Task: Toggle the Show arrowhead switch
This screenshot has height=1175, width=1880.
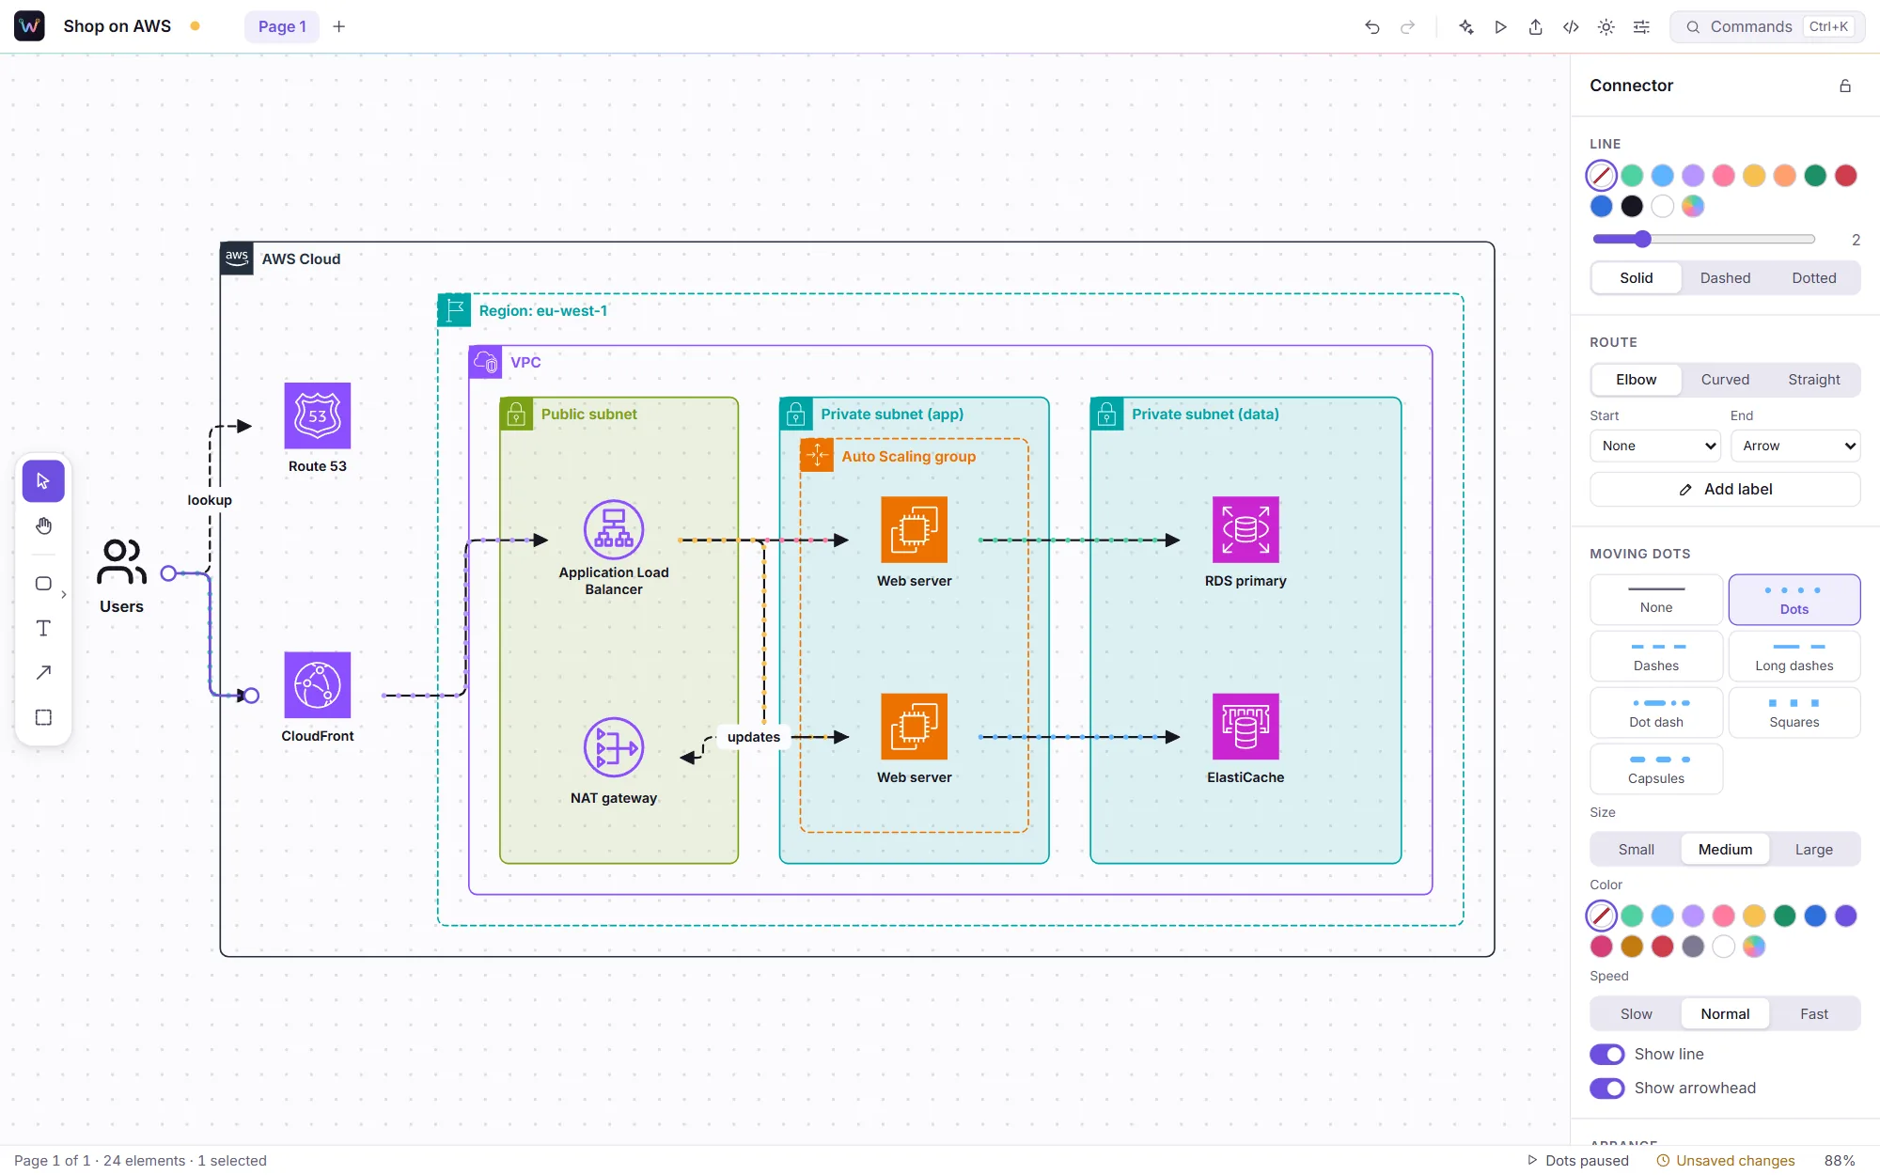Action: (x=1606, y=1089)
